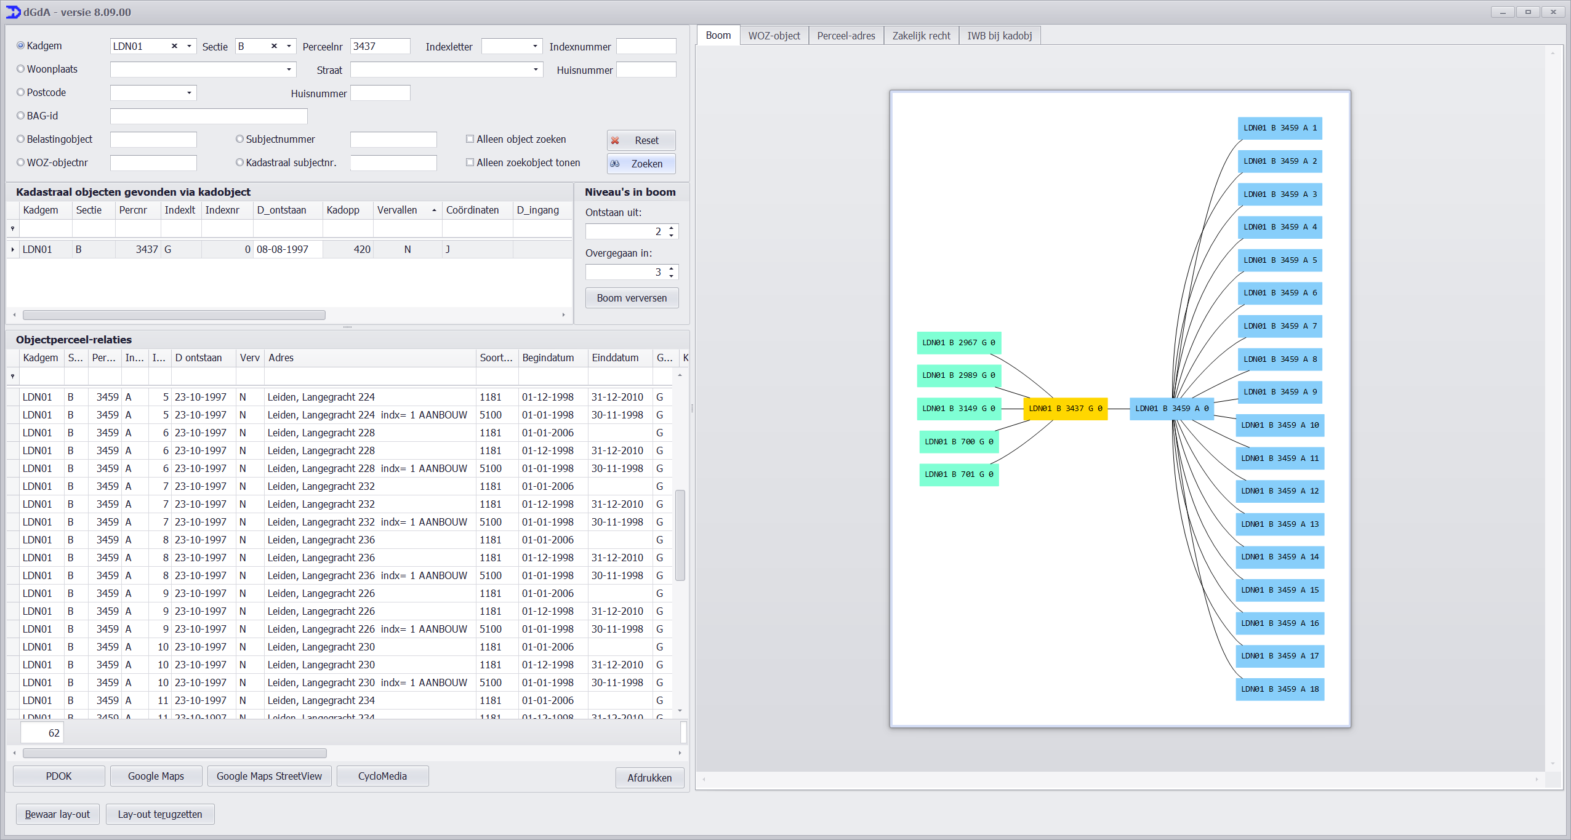Switch to the WOZ-object tab
This screenshot has width=1571, height=840.
[774, 36]
